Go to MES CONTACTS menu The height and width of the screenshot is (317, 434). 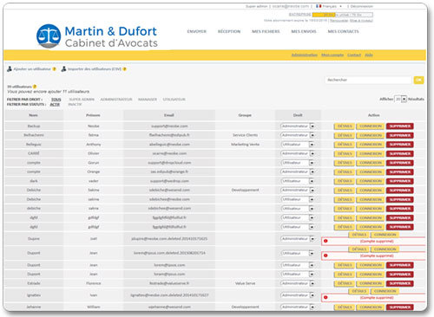[343, 31]
